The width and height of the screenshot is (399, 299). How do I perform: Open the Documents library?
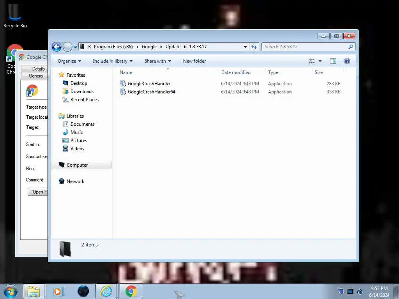point(82,124)
